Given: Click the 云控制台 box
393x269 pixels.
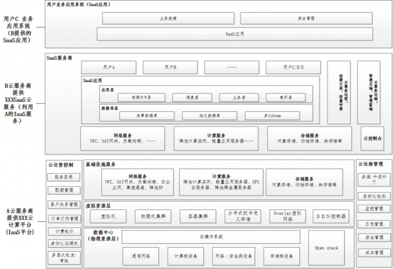Looking at the screenshot, I should (373, 138).
